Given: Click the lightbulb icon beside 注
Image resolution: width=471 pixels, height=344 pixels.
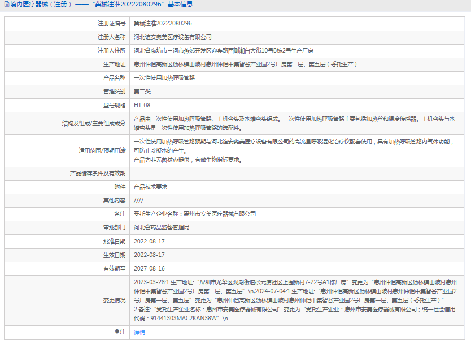Looking at the screenshot, I should pos(117,332).
